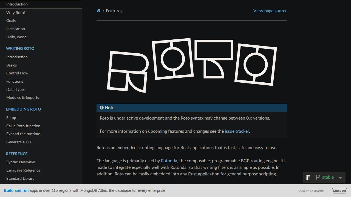Open Generate a CLI page
Image resolution: width=351 pixels, height=197 pixels.
(41, 142)
